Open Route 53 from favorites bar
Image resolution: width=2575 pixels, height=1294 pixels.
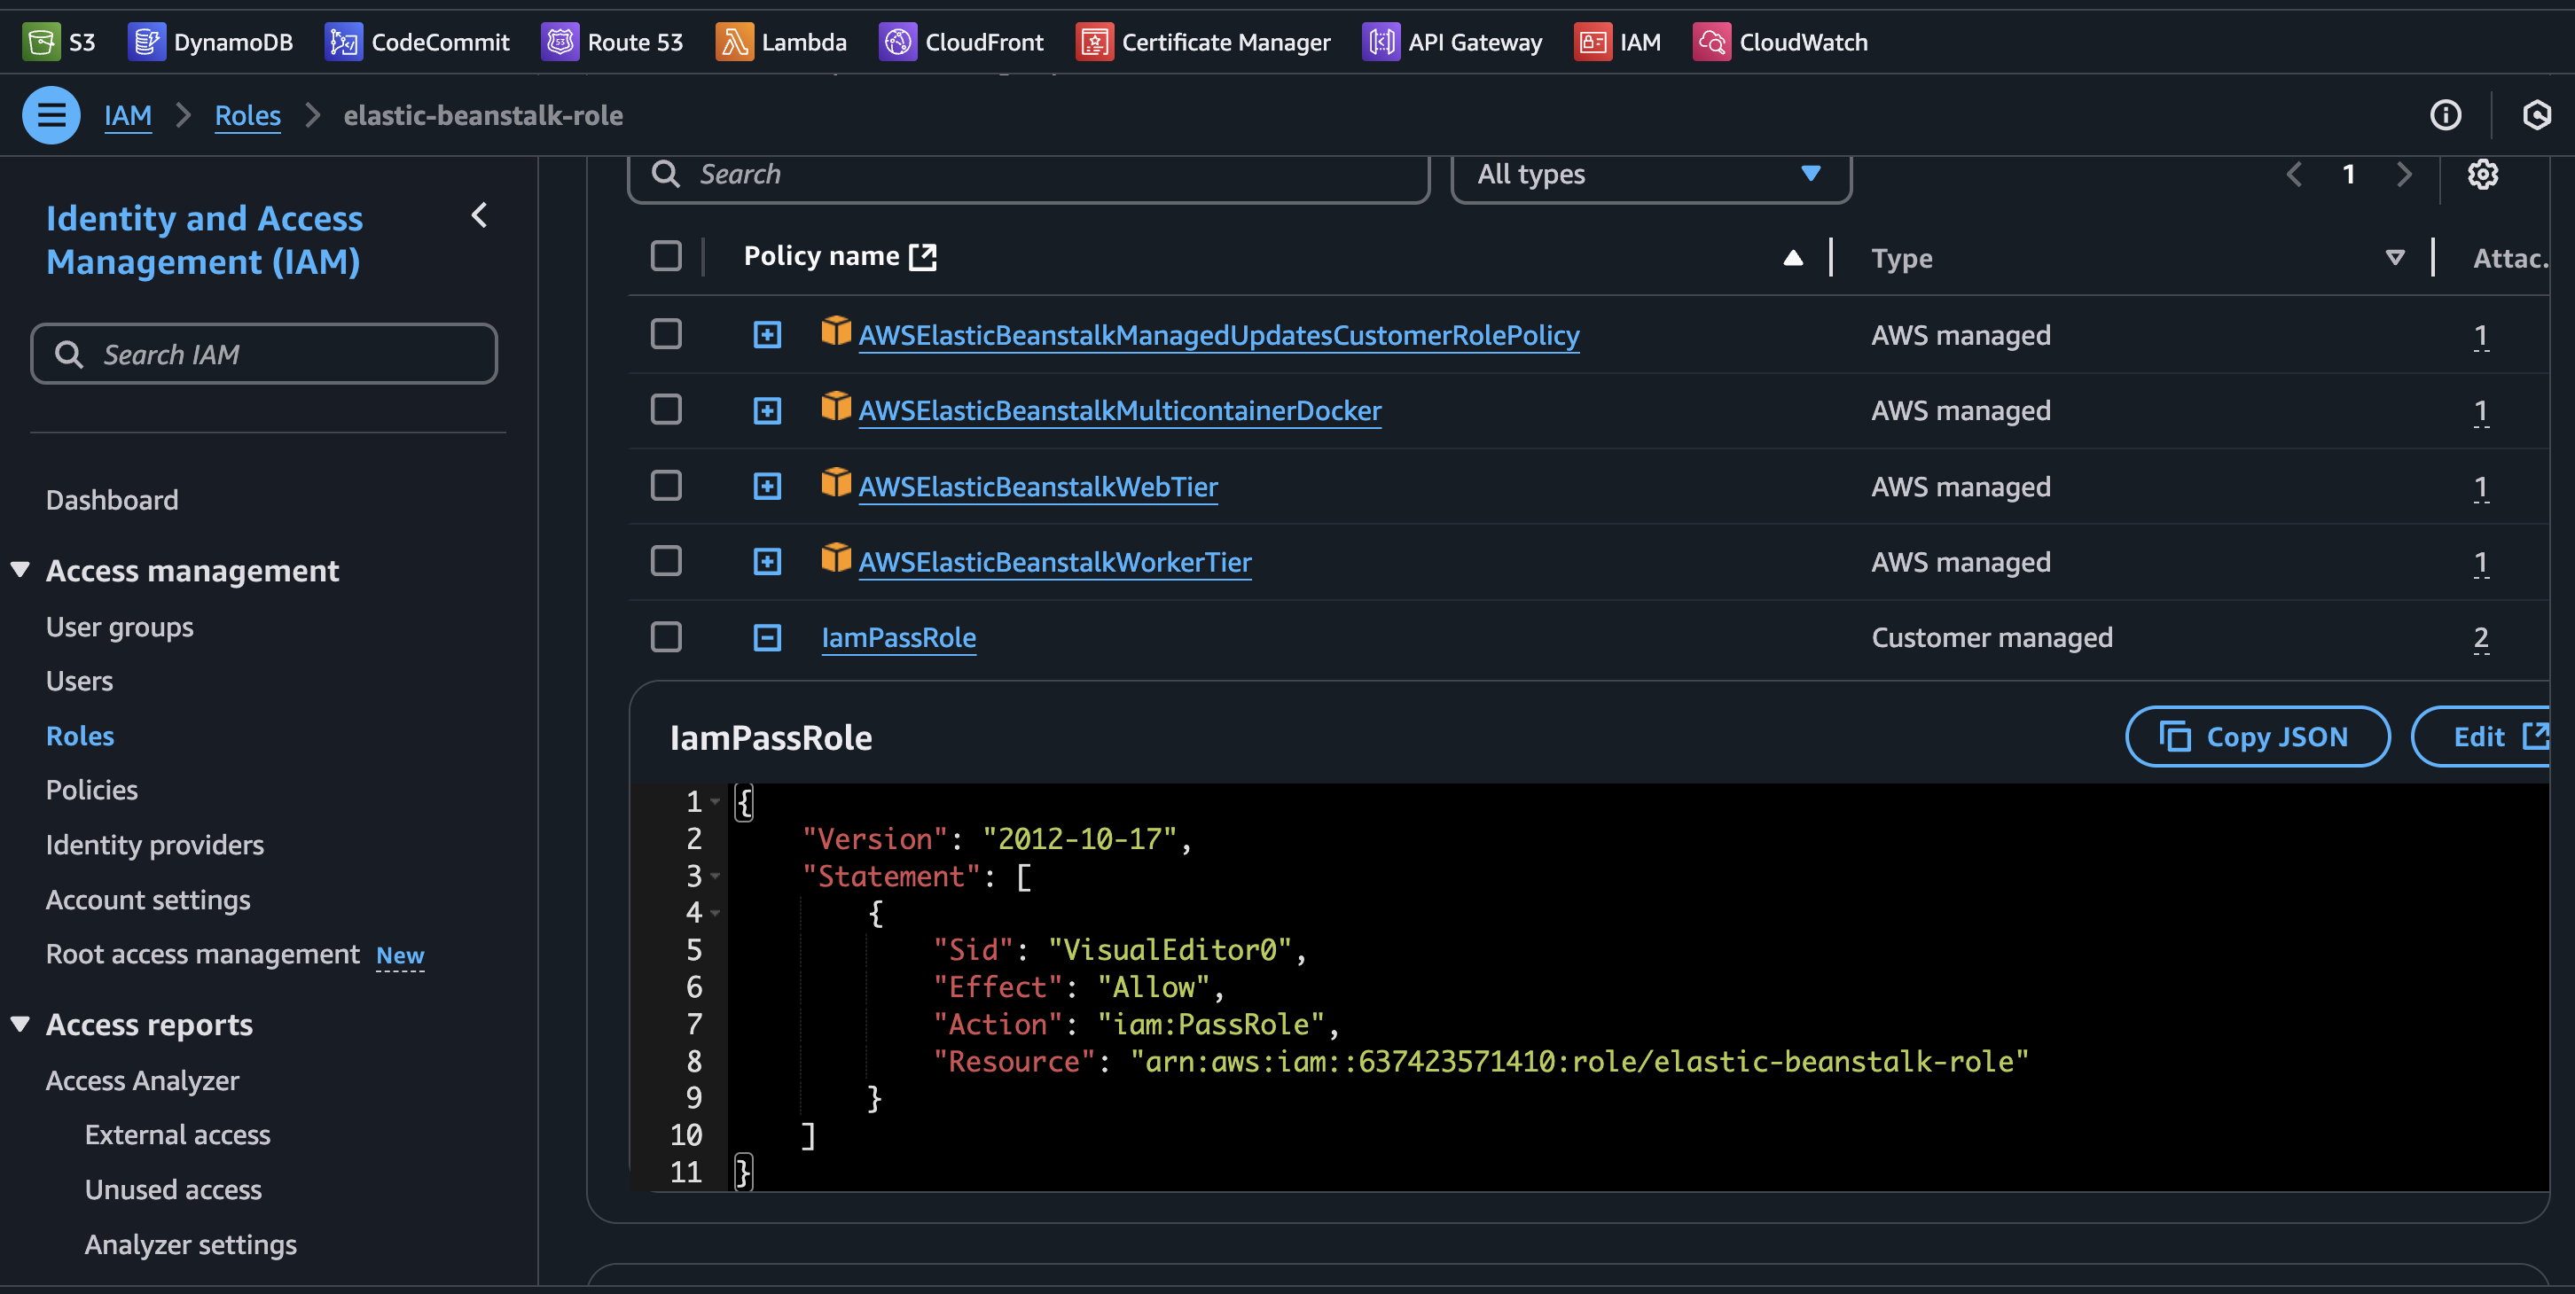612,42
